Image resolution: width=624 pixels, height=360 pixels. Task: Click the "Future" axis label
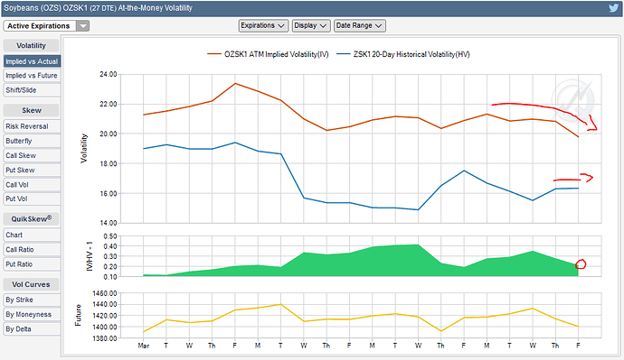tap(78, 315)
